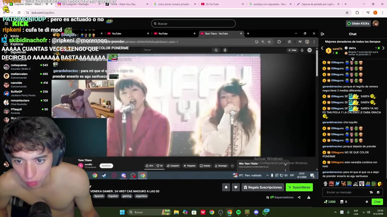Open chat settings gear icon
Image resolution: width=387 pixels, height=217 pixels.
(367, 202)
